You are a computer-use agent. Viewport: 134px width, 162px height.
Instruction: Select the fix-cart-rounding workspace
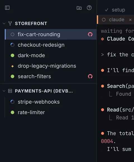click(51, 34)
